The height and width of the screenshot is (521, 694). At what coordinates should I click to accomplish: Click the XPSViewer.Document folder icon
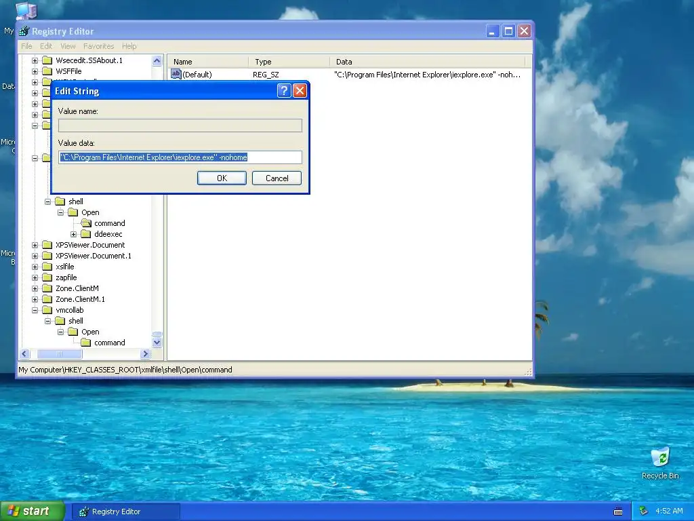coord(47,245)
